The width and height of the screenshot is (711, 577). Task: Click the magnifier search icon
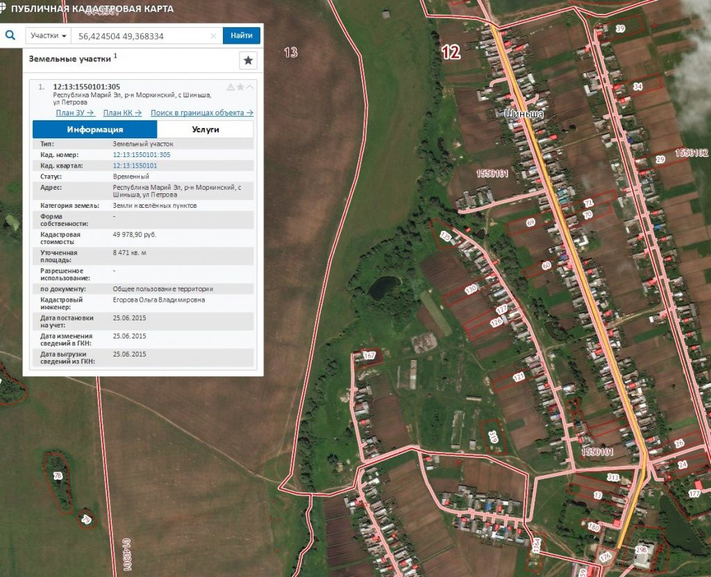click(10, 35)
